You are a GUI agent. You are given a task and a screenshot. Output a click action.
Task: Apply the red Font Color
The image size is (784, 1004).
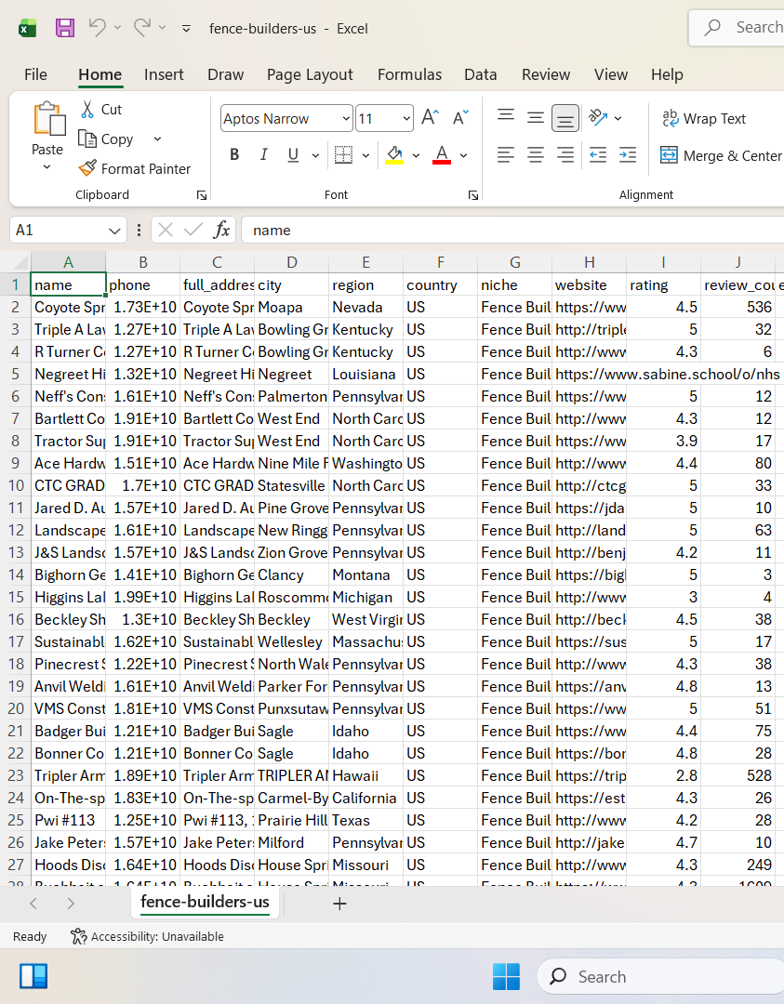click(x=442, y=154)
